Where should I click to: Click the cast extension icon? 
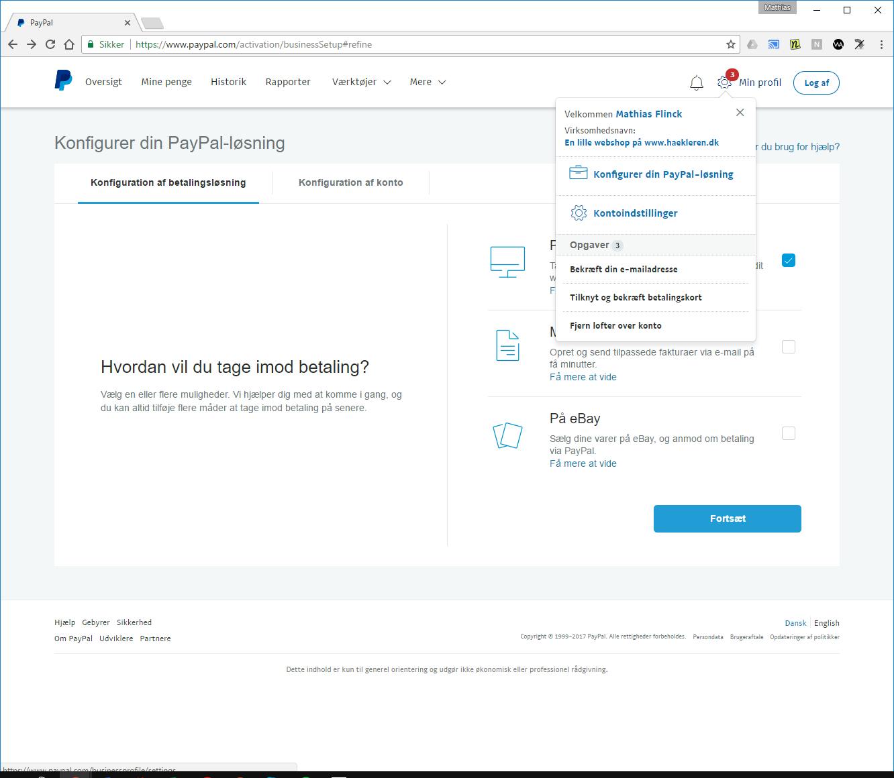(x=774, y=44)
